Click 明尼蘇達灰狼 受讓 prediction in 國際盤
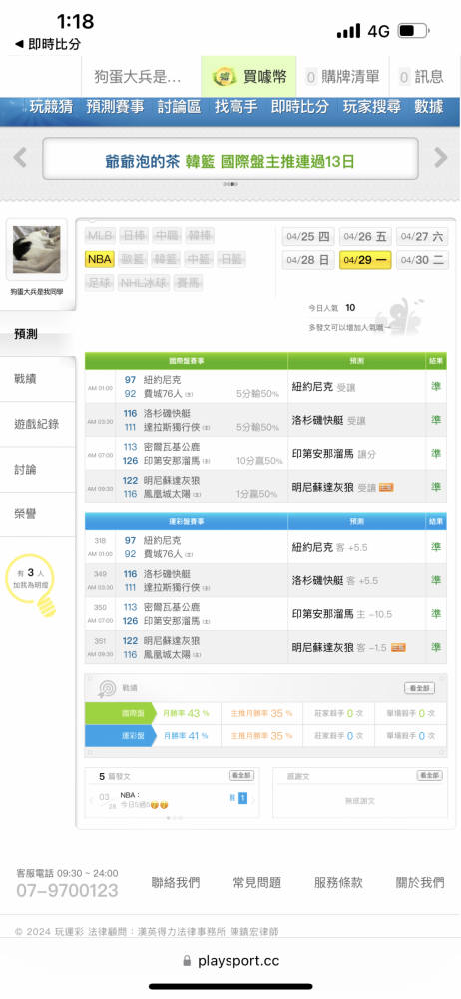461x999 pixels. [x=342, y=487]
